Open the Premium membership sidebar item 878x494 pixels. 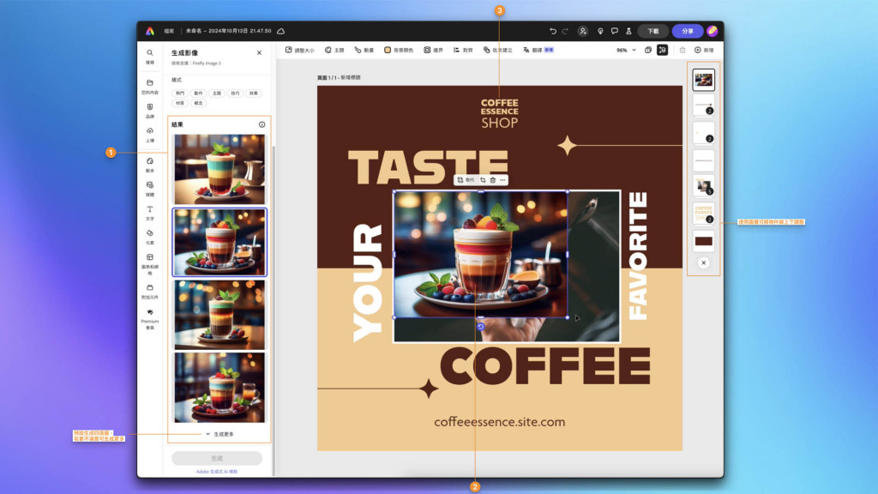pyautogui.click(x=149, y=319)
